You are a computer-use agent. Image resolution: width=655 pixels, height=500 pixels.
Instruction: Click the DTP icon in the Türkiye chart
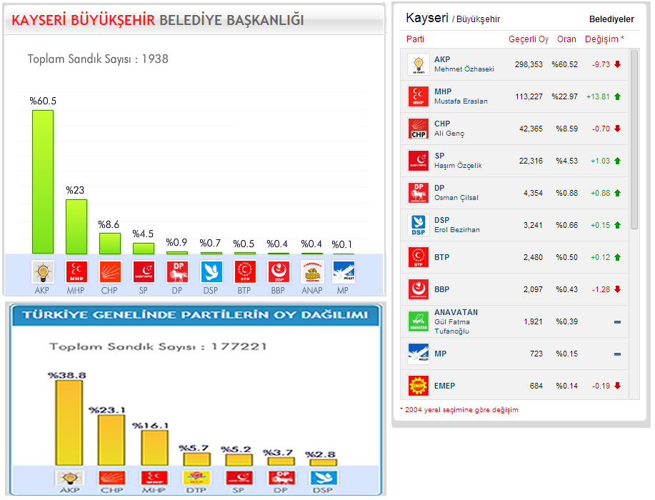(194, 478)
